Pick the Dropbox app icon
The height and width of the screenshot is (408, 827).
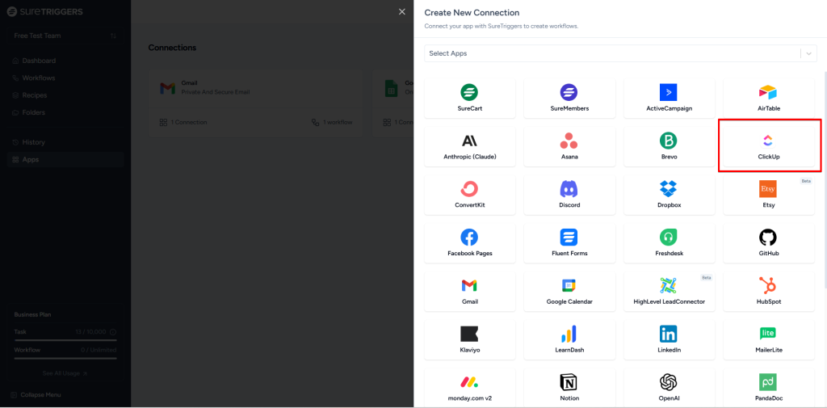pyautogui.click(x=668, y=189)
